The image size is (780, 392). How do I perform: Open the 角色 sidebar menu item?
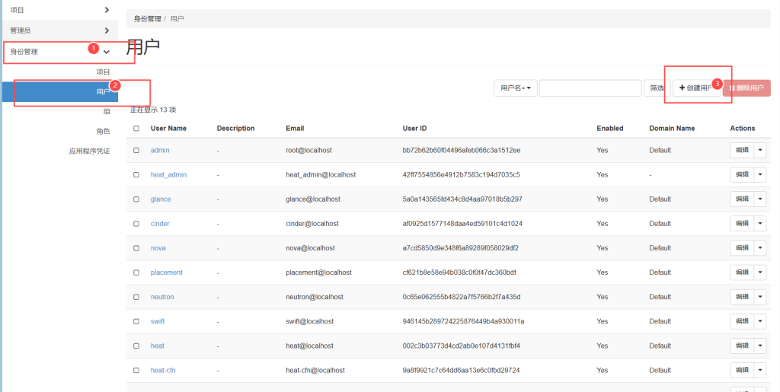click(x=102, y=131)
